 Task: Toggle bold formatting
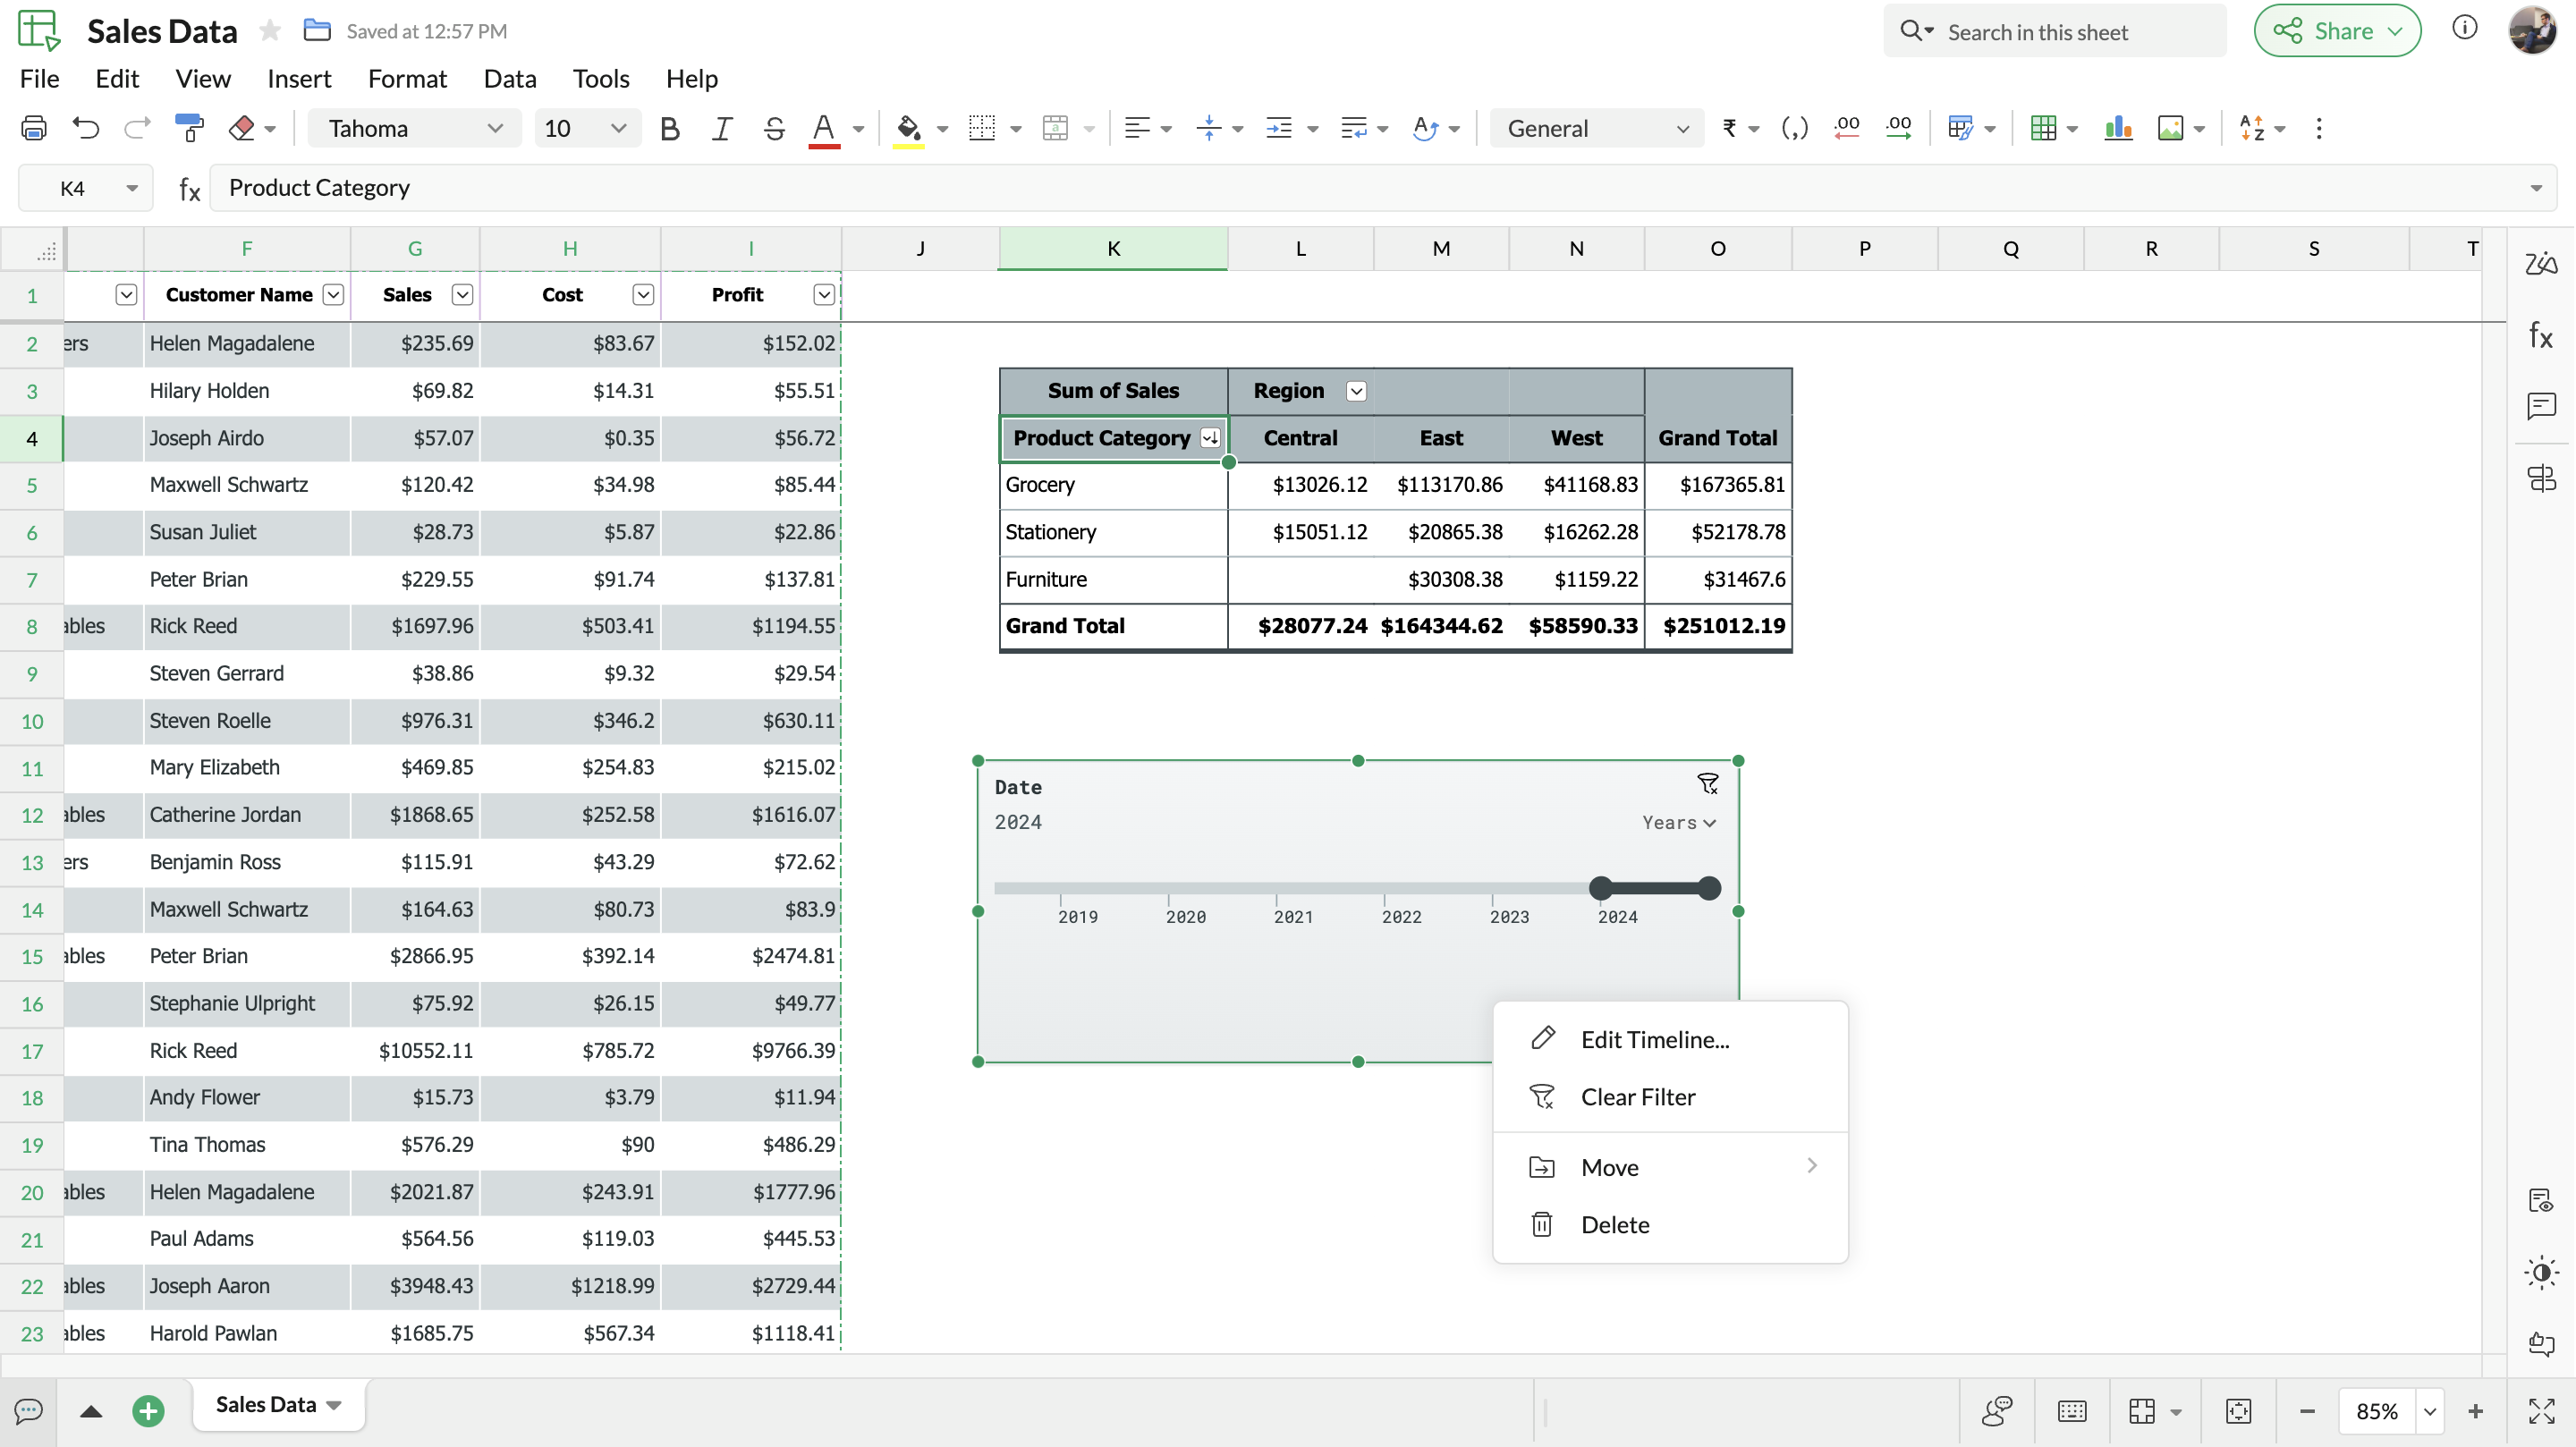[670, 128]
